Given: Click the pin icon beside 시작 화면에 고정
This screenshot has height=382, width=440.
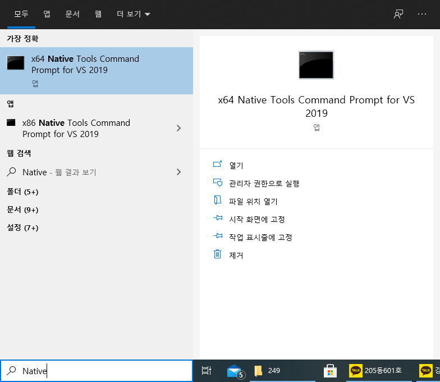Looking at the screenshot, I should click(218, 218).
